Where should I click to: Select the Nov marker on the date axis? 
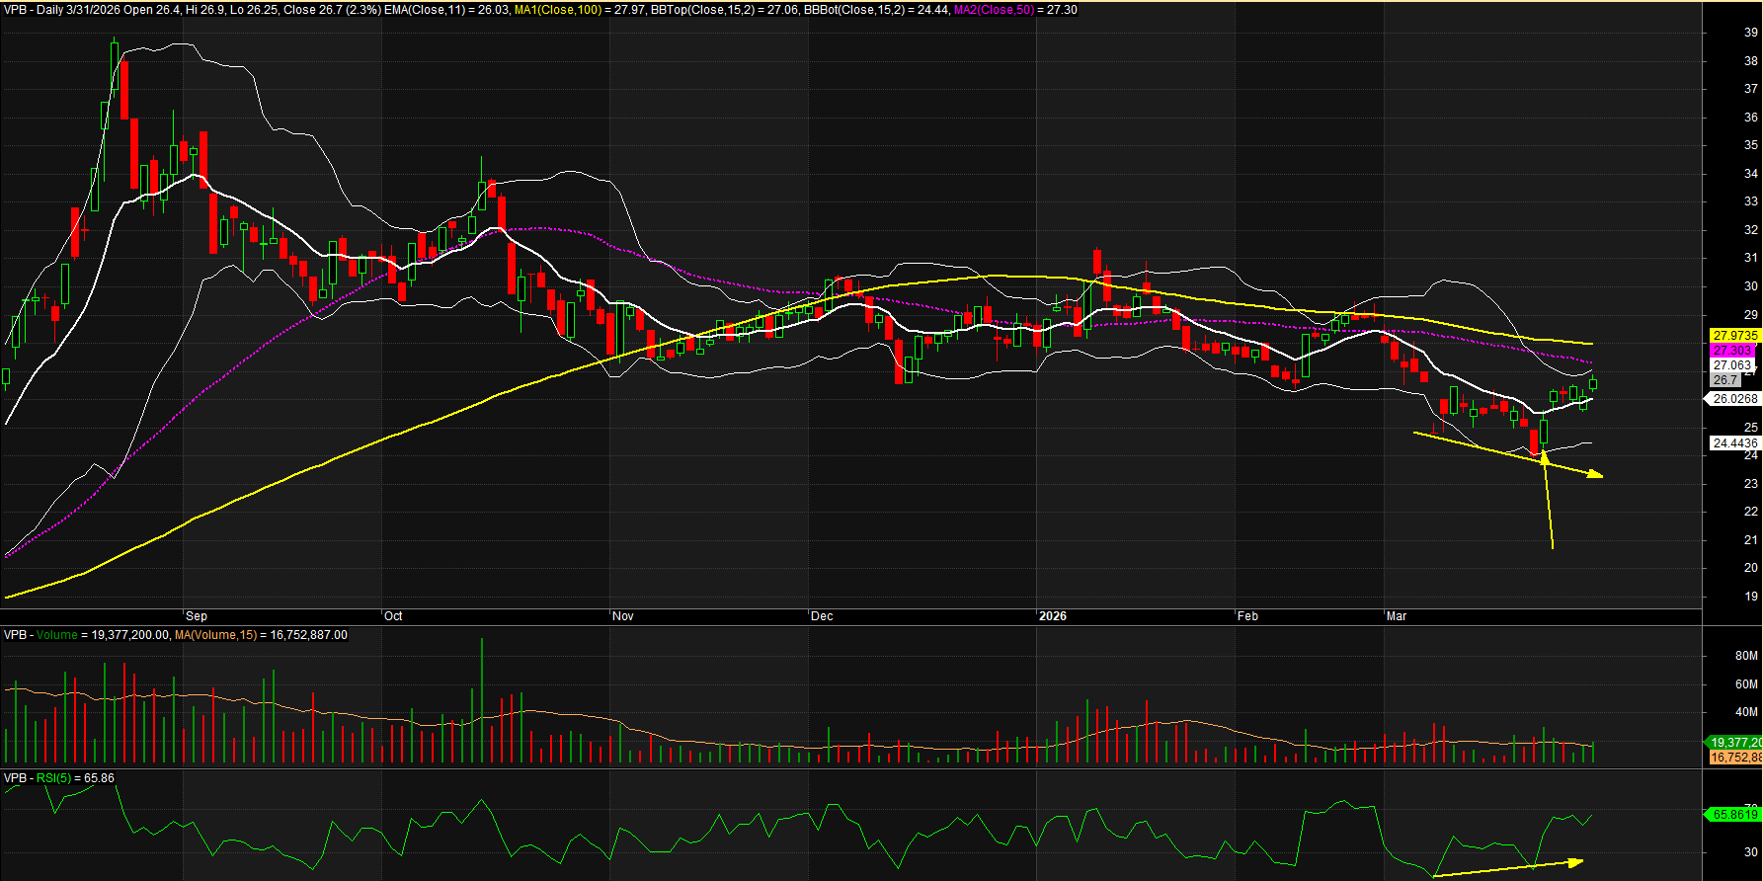tap(622, 616)
